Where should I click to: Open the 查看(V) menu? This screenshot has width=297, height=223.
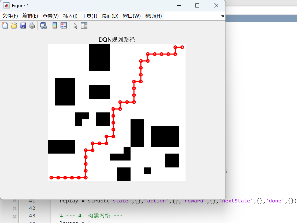pyautogui.click(x=50, y=16)
